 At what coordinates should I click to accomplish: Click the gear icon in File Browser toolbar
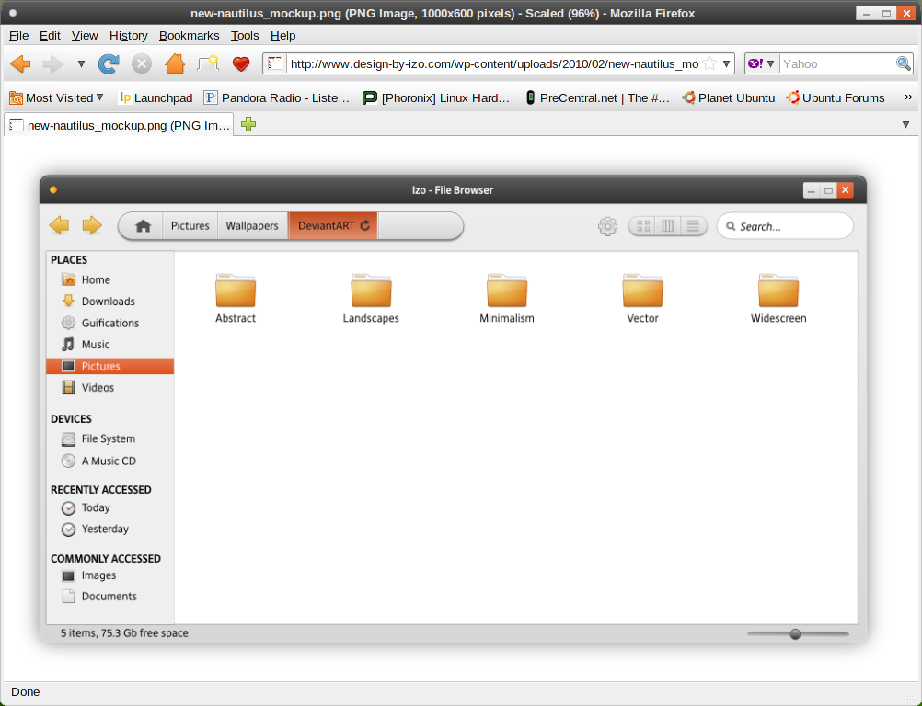[607, 226]
